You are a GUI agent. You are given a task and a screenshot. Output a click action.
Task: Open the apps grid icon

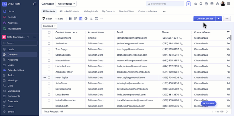(x=228, y=4)
